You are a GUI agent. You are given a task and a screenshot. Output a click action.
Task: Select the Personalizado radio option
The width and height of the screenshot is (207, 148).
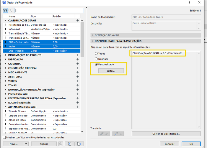coord(96,64)
